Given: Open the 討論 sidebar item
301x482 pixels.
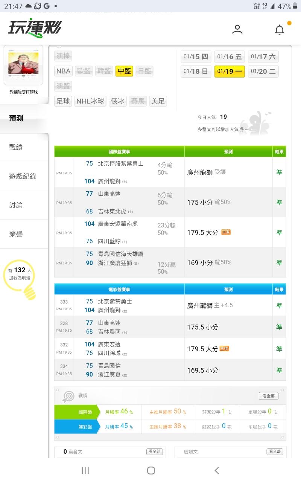Looking at the screenshot, I should pyautogui.click(x=16, y=205).
